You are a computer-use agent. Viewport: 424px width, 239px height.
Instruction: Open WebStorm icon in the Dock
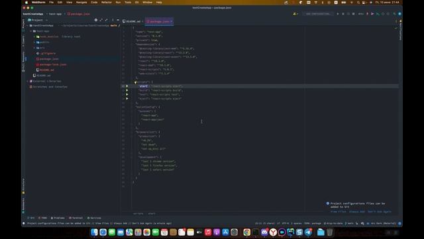[291, 232]
